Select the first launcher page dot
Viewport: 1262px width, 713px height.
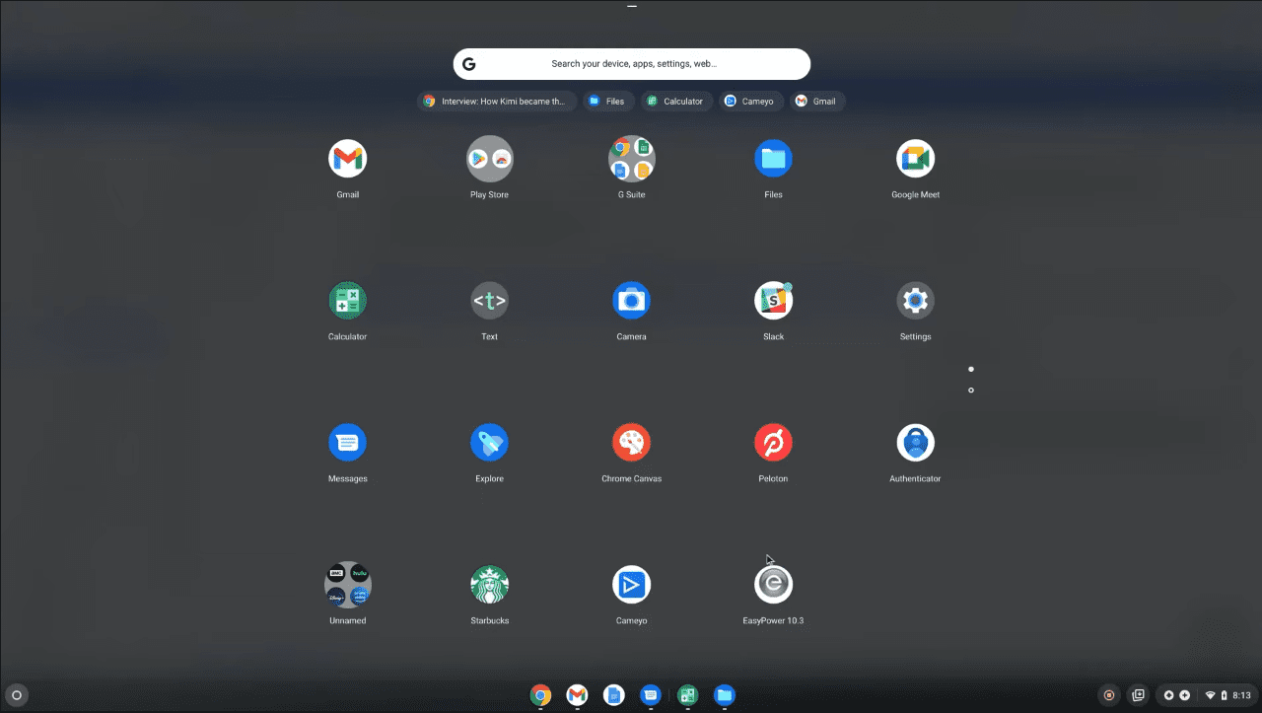pyautogui.click(x=971, y=369)
